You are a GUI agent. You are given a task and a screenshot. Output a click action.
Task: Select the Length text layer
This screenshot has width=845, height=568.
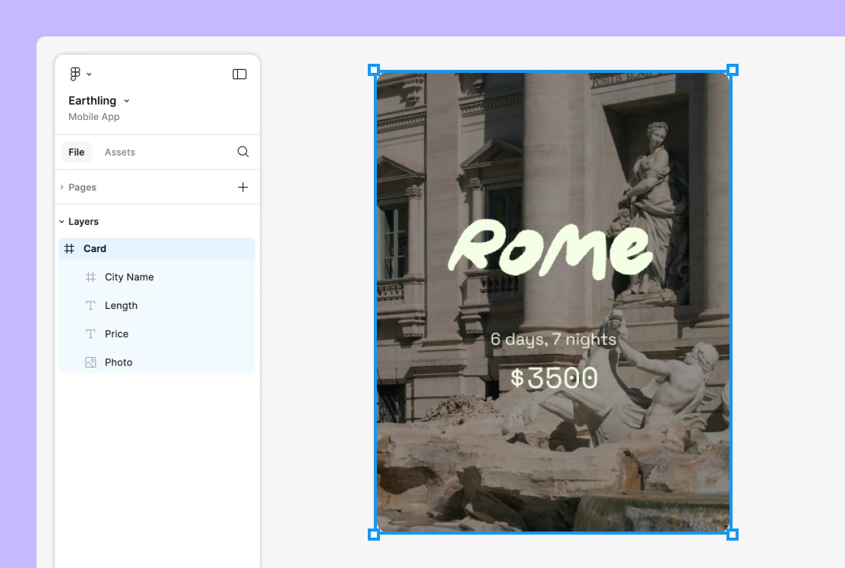pos(157,306)
